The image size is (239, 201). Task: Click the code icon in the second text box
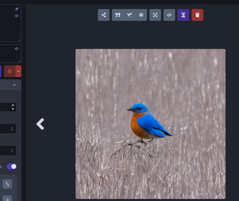(17, 49)
